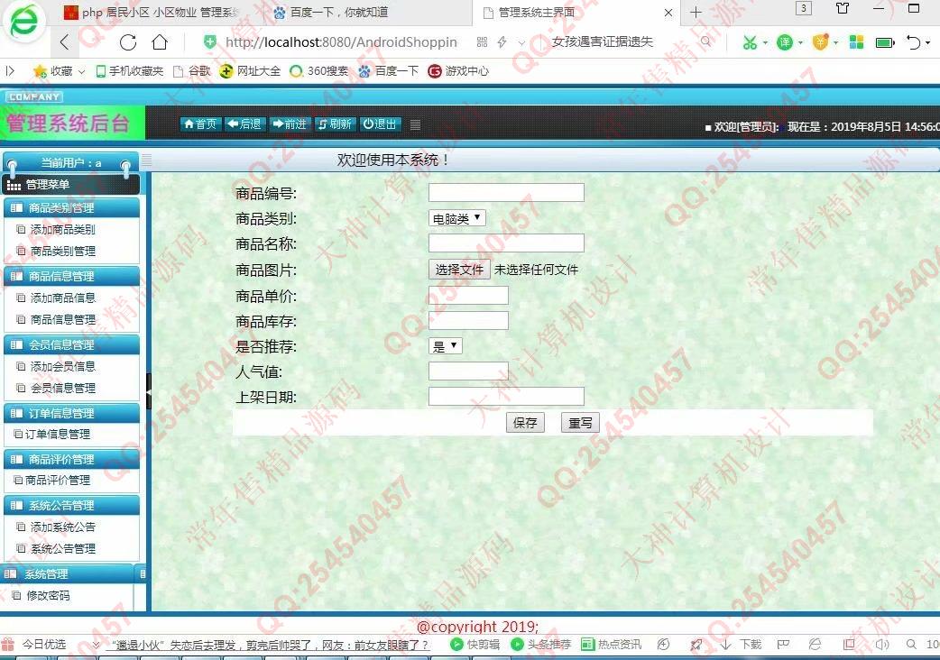Click the lightning speed mode icon
This screenshot has height=660, width=940.
pyautogui.click(x=502, y=41)
